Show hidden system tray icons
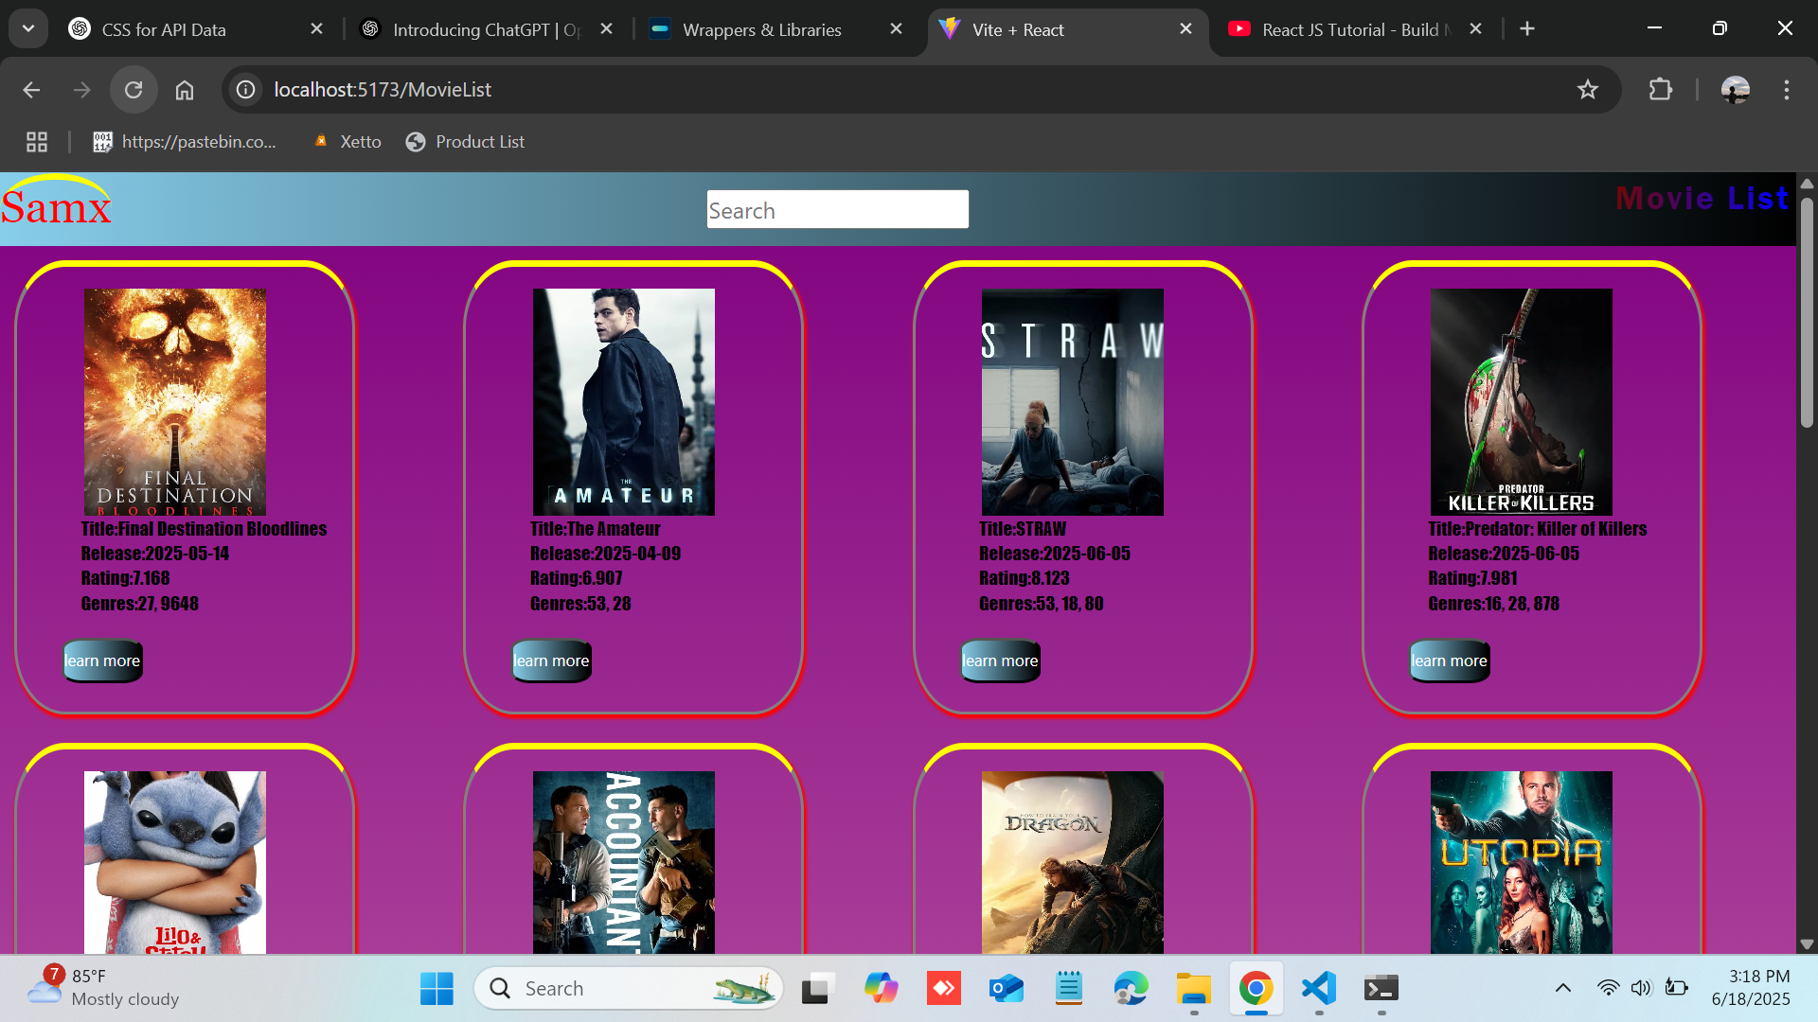Image resolution: width=1818 pixels, height=1022 pixels. pyautogui.click(x=1562, y=988)
